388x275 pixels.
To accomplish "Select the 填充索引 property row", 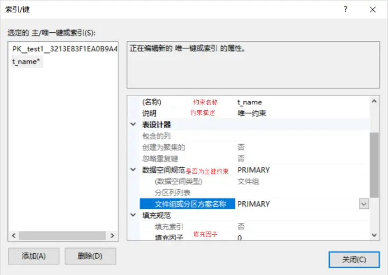I will click(254, 227).
